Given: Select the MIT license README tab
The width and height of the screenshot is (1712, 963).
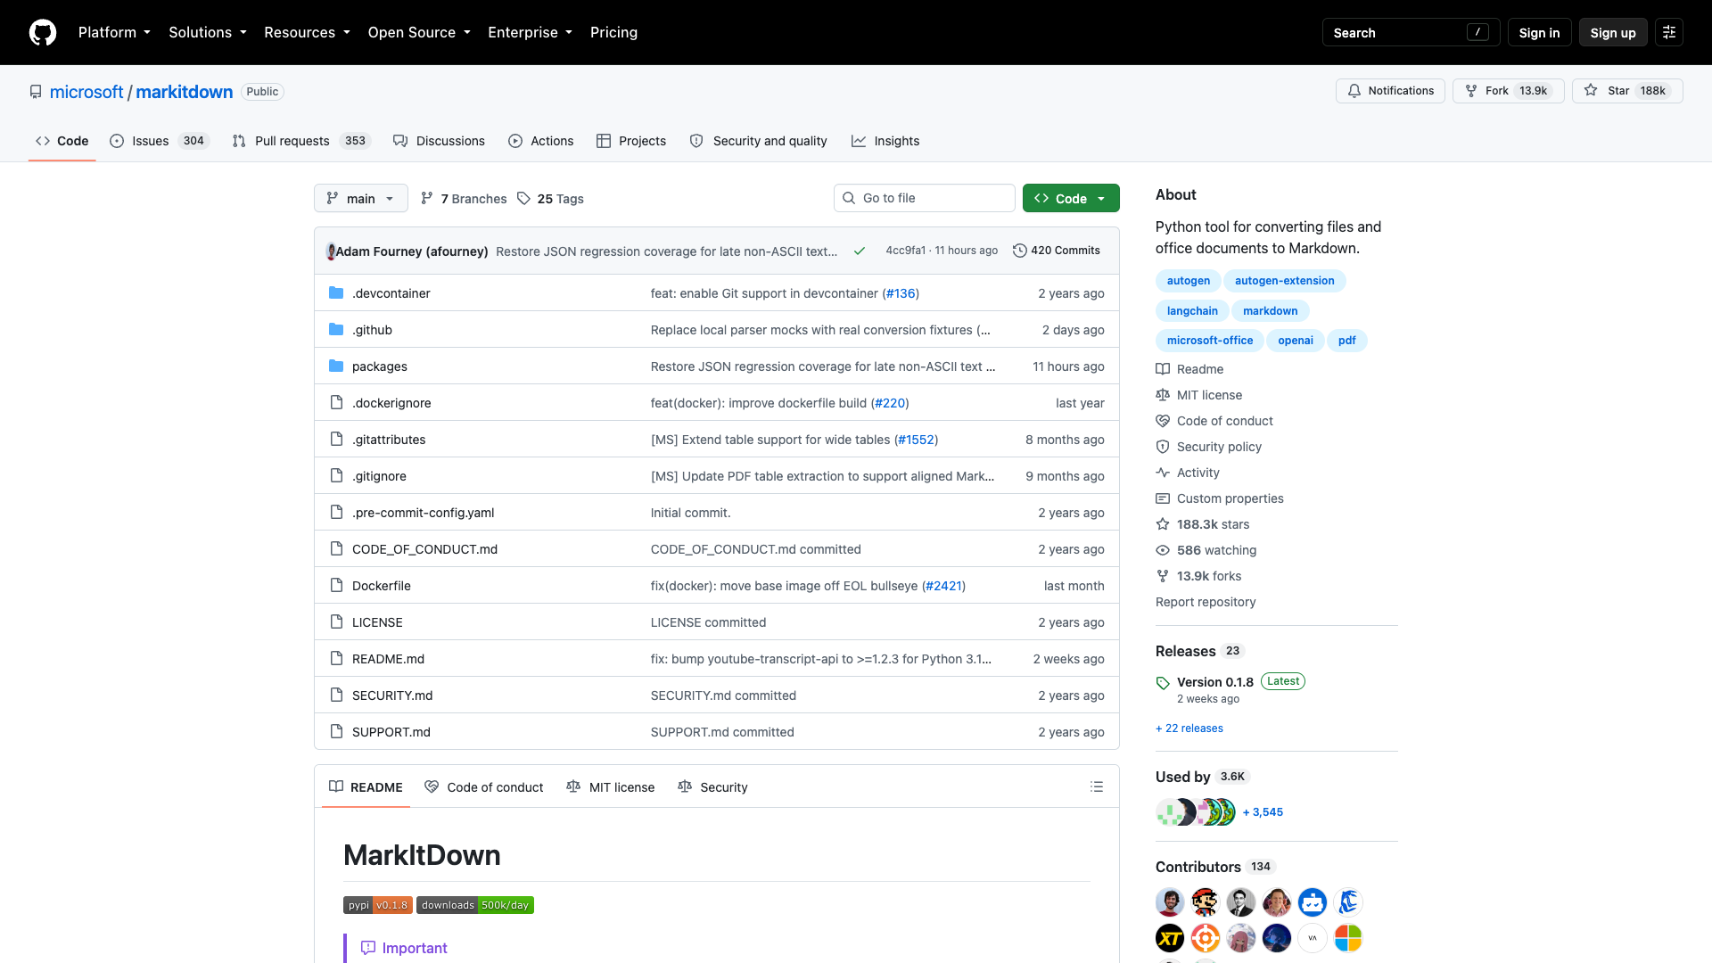Looking at the screenshot, I should pos(611,787).
